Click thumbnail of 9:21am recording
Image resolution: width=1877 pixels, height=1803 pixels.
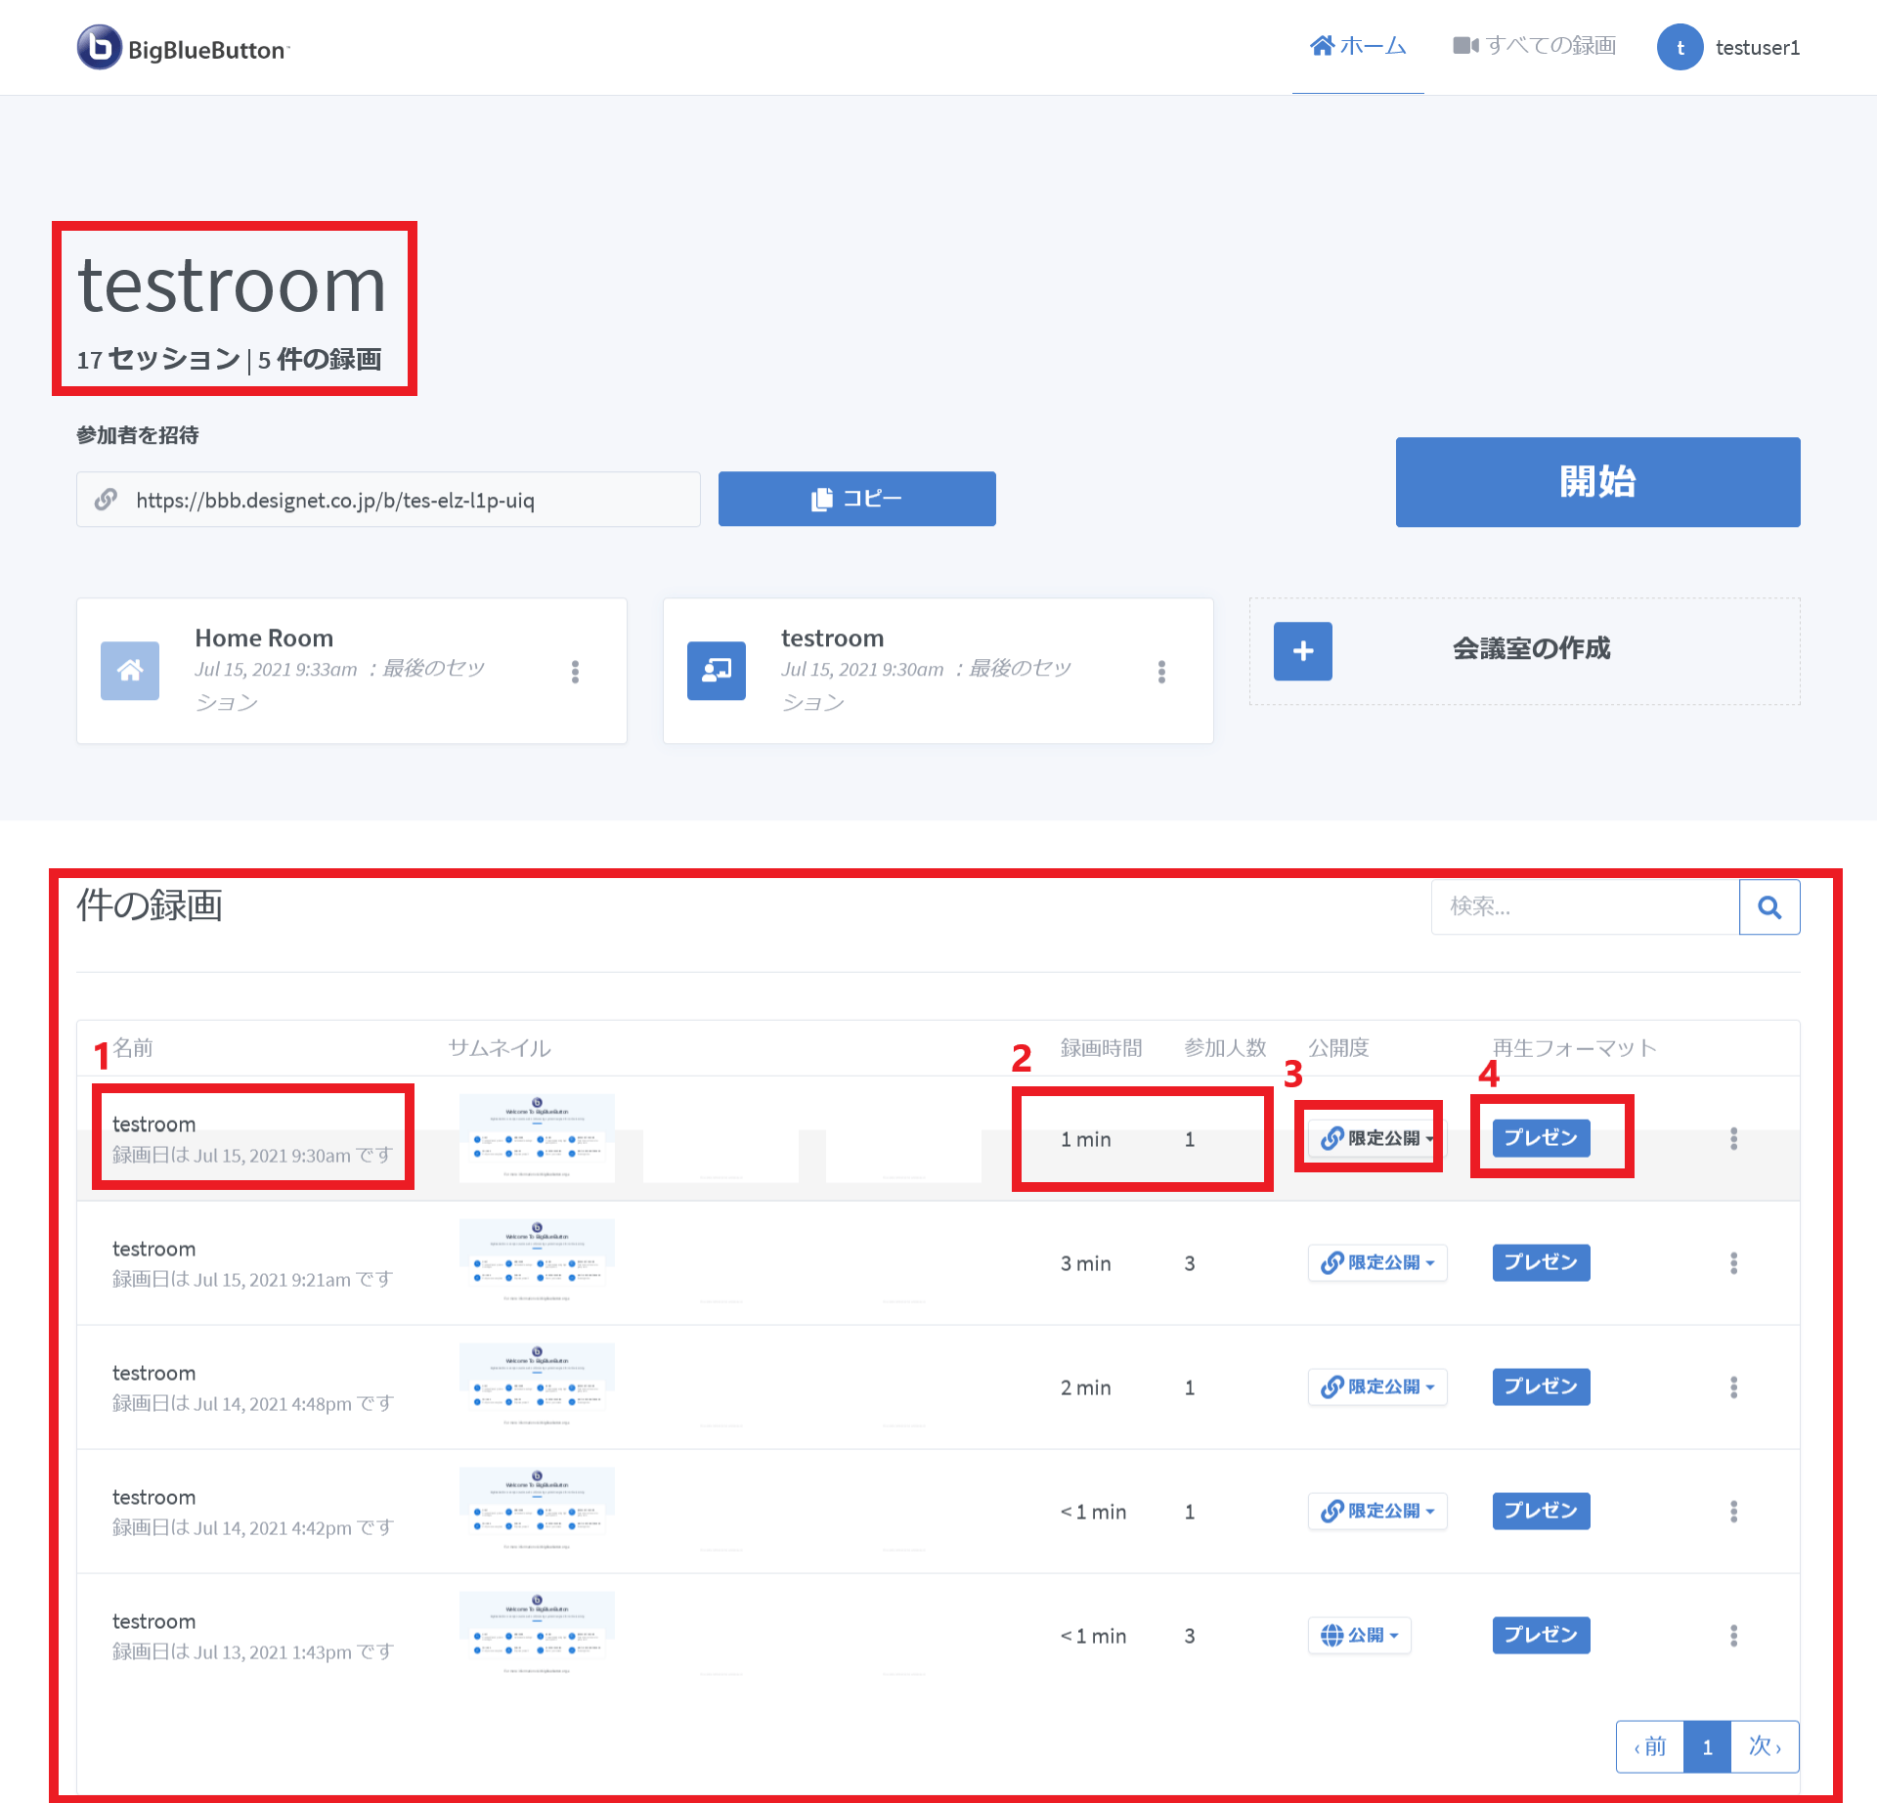coord(537,1262)
